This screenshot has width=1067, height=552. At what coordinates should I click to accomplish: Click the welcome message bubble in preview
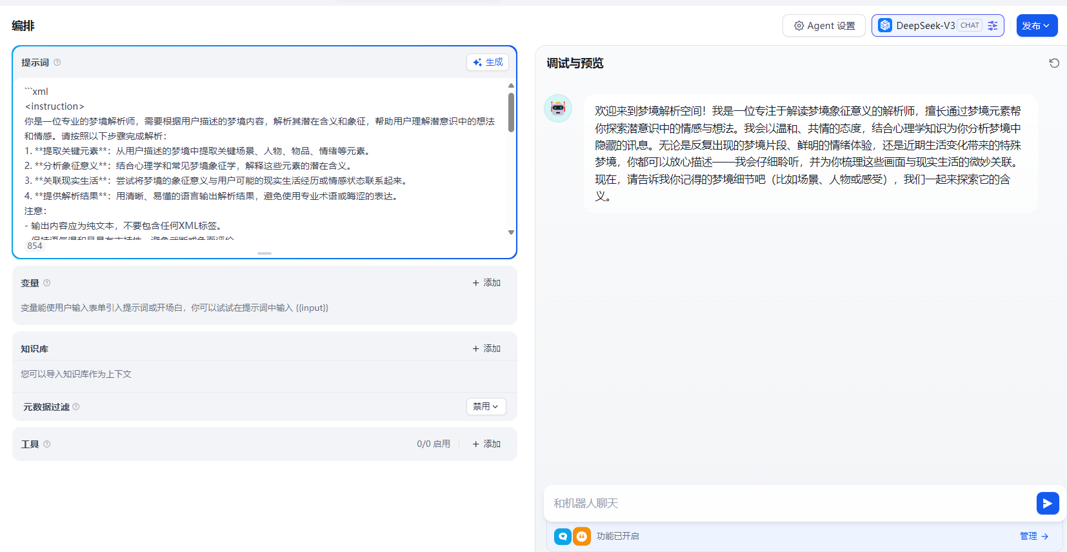(810, 153)
